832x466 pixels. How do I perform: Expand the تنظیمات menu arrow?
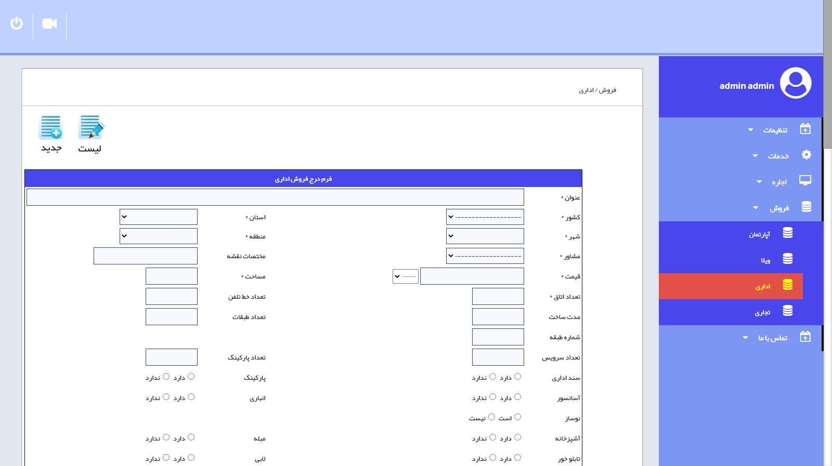[x=750, y=130]
